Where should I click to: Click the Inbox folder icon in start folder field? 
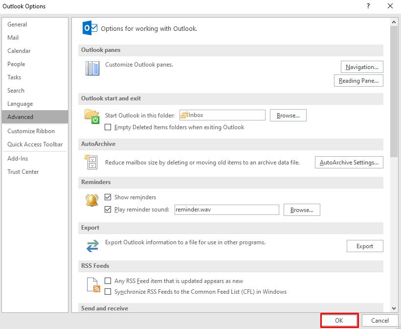(x=184, y=116)
